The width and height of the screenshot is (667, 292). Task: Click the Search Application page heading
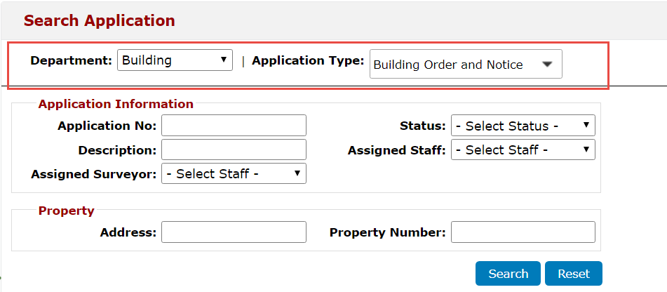pos(99,20)
